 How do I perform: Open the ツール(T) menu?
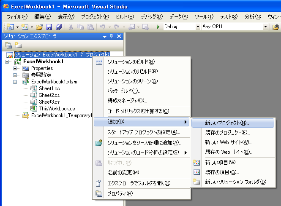coord(204,17)
